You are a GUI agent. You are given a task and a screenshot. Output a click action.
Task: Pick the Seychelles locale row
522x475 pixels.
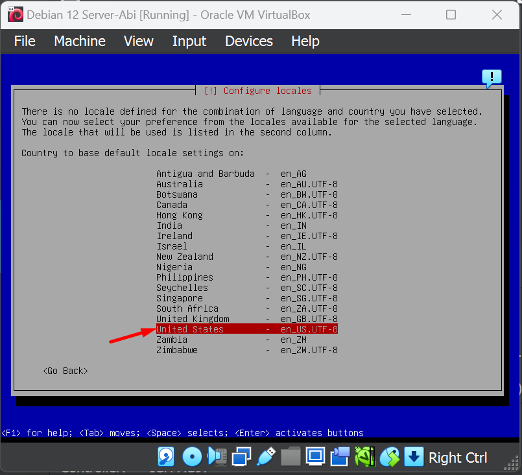[x=247, y=288]
